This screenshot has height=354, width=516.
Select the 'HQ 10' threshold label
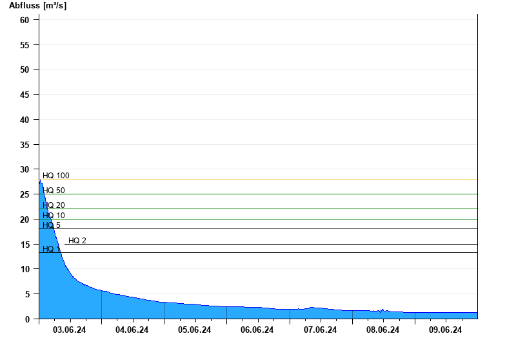(54, 216)
